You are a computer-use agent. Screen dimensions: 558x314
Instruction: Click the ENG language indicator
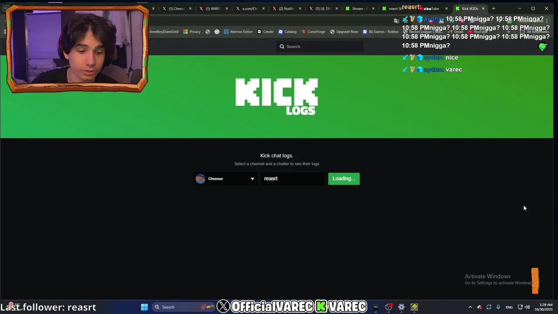(509, 307)
